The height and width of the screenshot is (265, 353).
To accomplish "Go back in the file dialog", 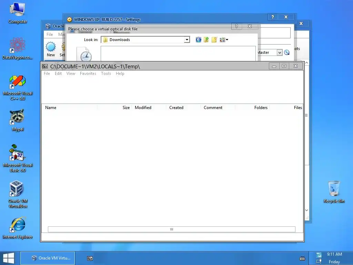I will [x=198, y=40].
